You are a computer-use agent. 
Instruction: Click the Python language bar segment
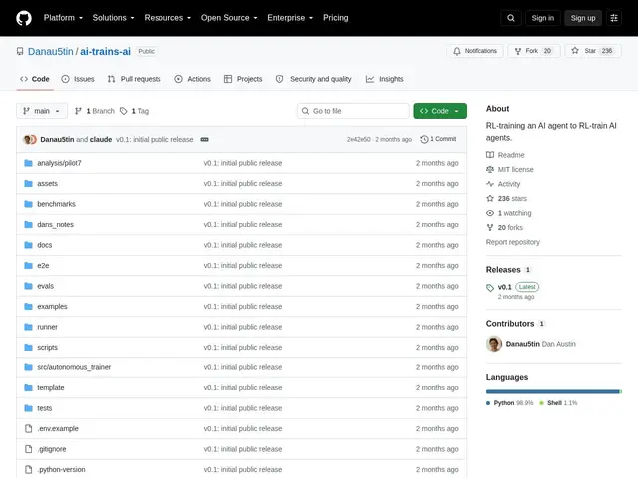point(552,391)
